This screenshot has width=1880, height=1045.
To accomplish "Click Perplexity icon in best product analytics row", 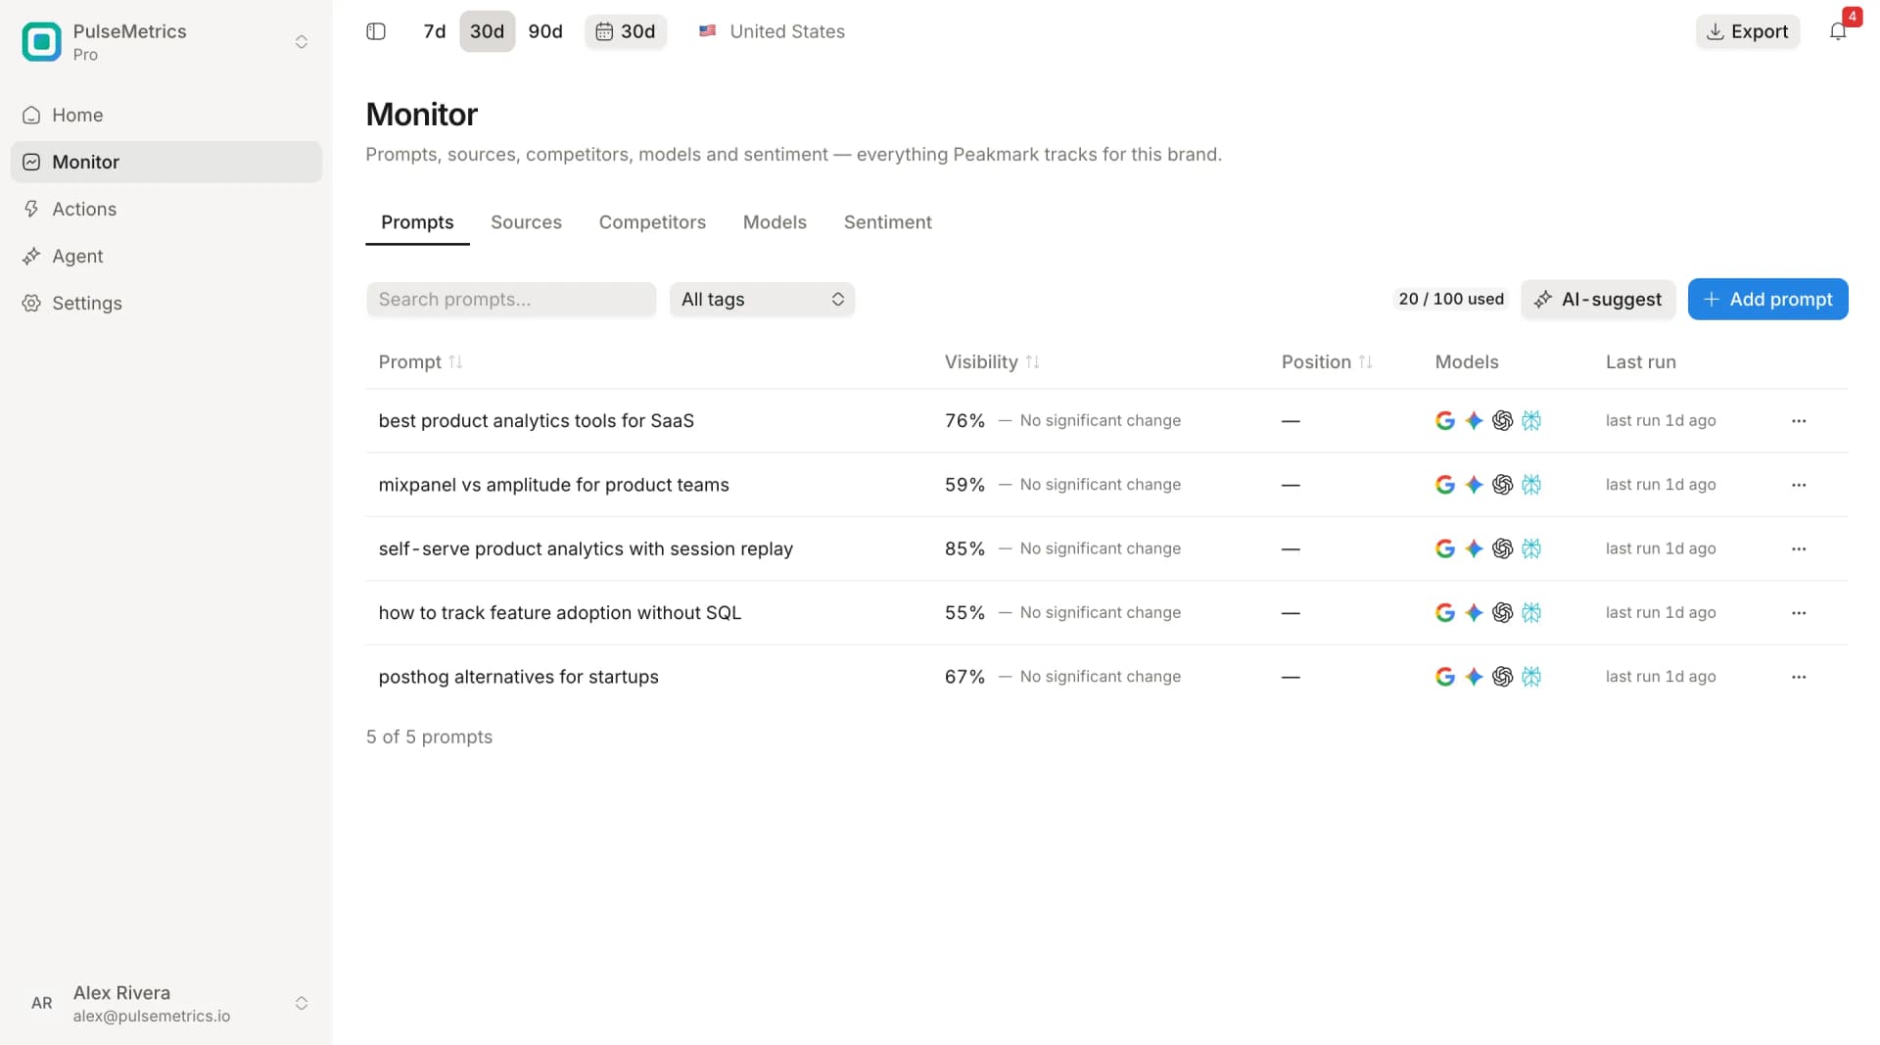I will coord(1531,421).
